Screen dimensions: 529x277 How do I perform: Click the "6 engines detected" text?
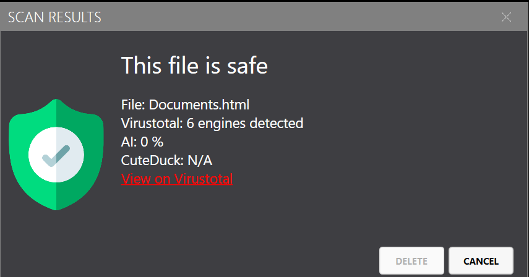click(245, 123)
